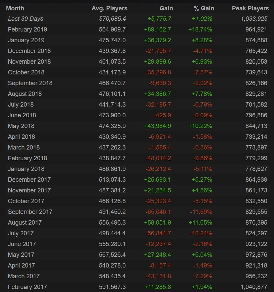Click August 2017 gain value +58,051.9
This screenshot has width=274, height=292.
pos(158,223)
